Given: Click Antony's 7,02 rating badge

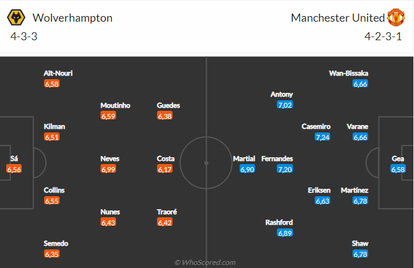Looking at the screenshot, I should (285, 105).
